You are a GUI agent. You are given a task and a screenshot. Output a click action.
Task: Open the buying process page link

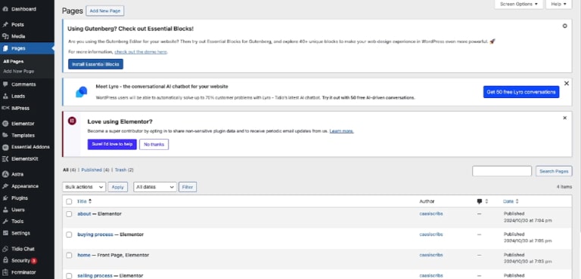pos(95,235)
